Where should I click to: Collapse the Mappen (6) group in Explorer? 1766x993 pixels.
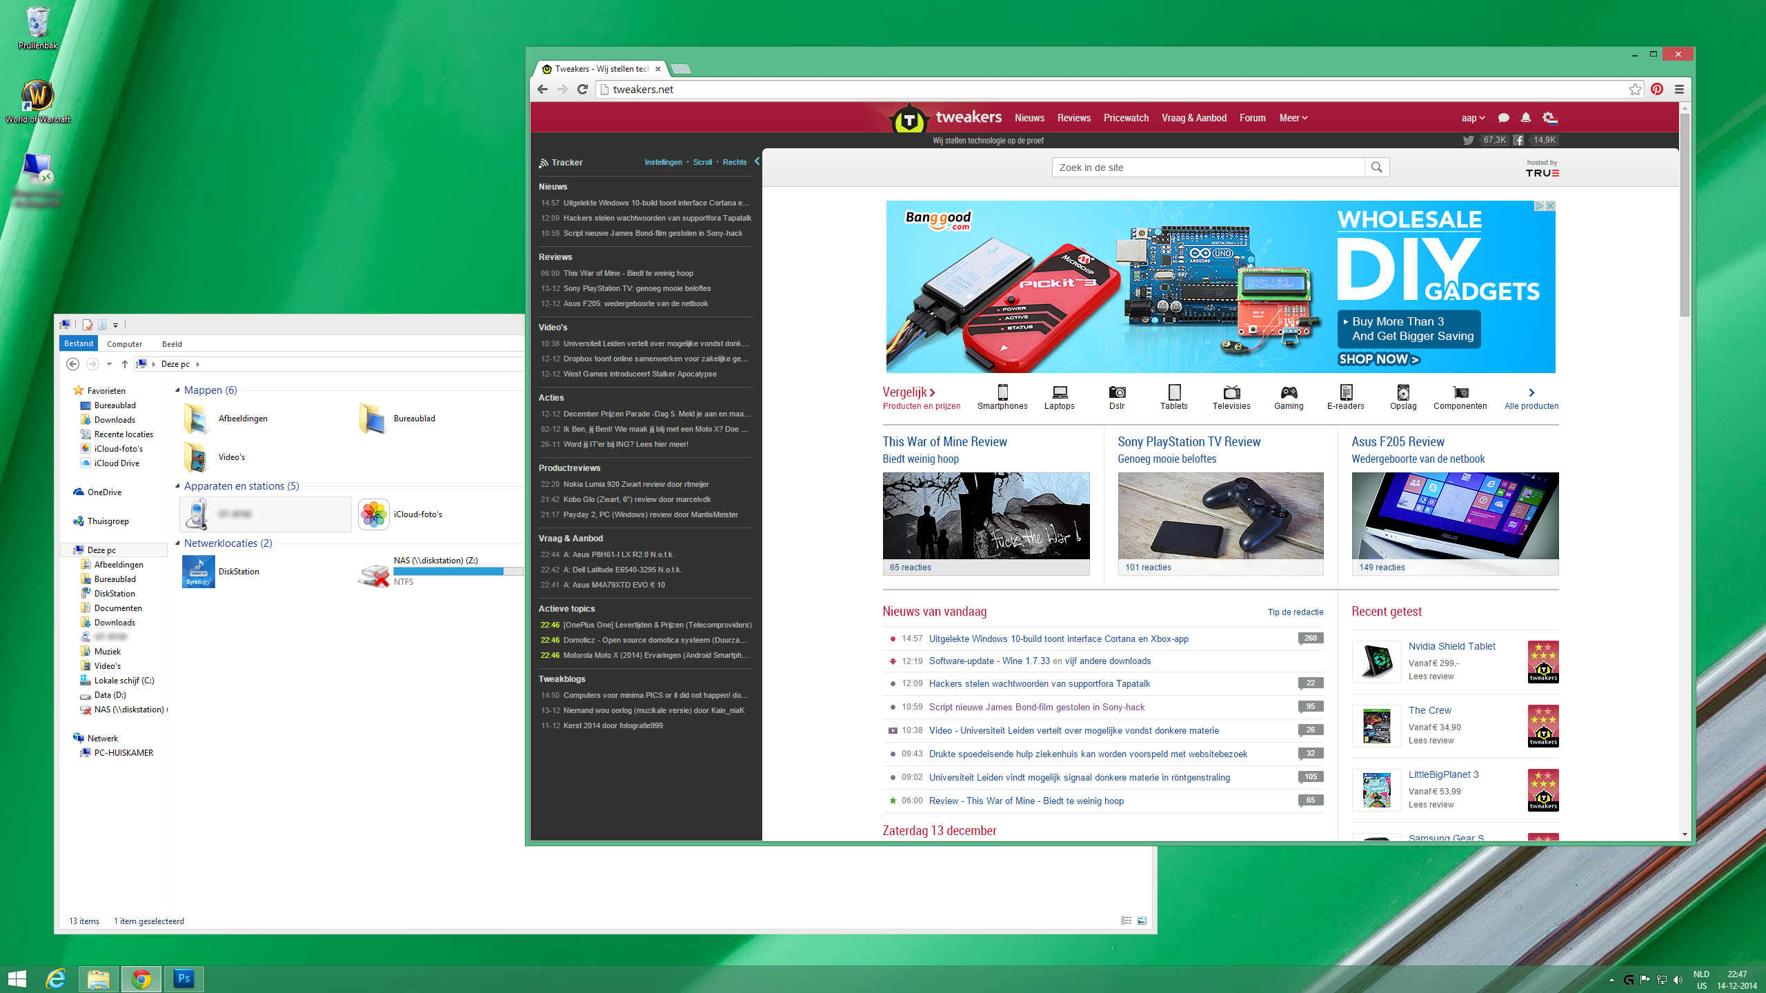tap(178, 390)
